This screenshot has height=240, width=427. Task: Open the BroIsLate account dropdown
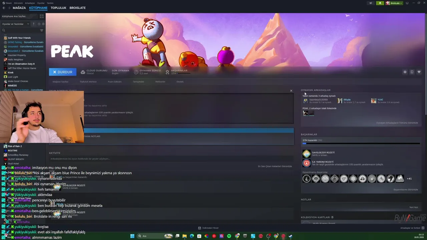pos(394,3)
